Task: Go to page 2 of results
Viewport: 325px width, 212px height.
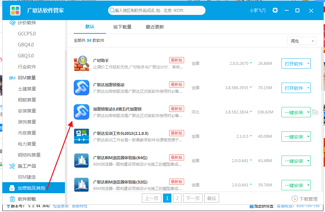Action: pos(177,198)
